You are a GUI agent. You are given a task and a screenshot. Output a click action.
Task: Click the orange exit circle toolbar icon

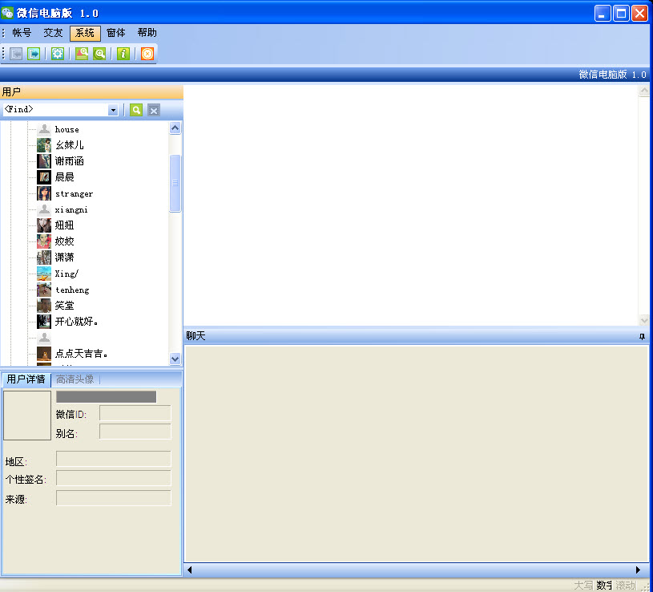click(x=147, y=54)
